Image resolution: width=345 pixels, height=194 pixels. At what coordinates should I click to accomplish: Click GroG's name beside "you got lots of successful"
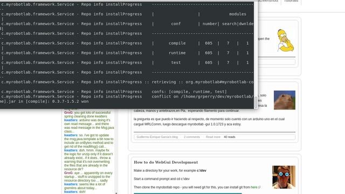(68, 113)
